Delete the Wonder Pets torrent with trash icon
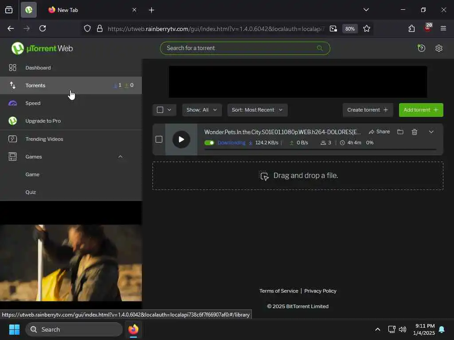The height and width of the screenshot is (340, 454). click(415, 132)
